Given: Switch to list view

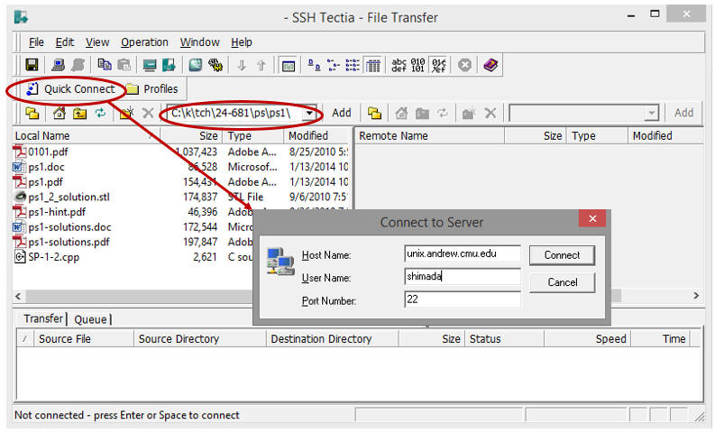Looking at the screenshot, I should coord(353,65).
